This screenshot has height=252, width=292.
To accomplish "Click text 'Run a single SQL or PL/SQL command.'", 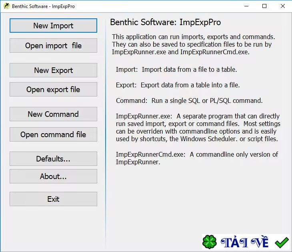I will click(x=207, y=101).
